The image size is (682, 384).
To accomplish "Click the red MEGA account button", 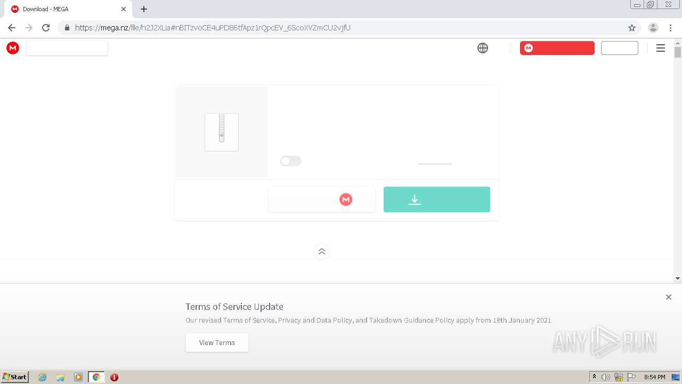I will point(557,48).
